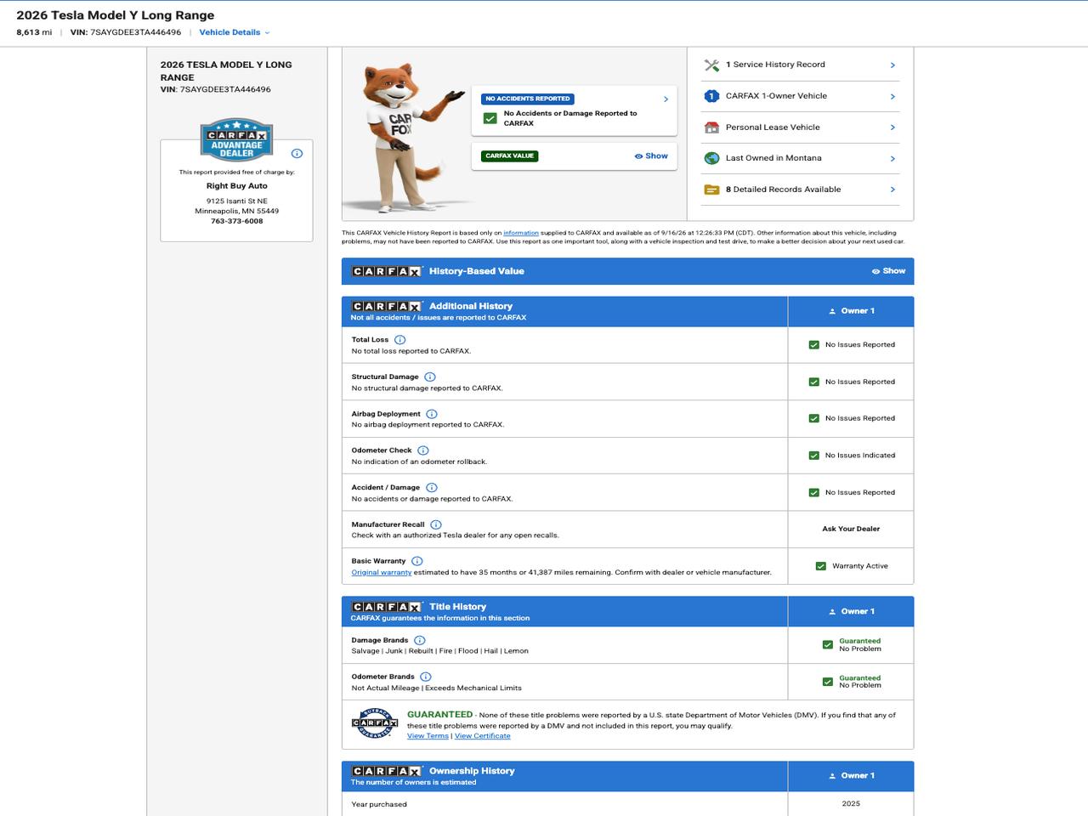Click the Personal Lease house icon
Viewport: 1088px width, 816px height.
[711, 127]
